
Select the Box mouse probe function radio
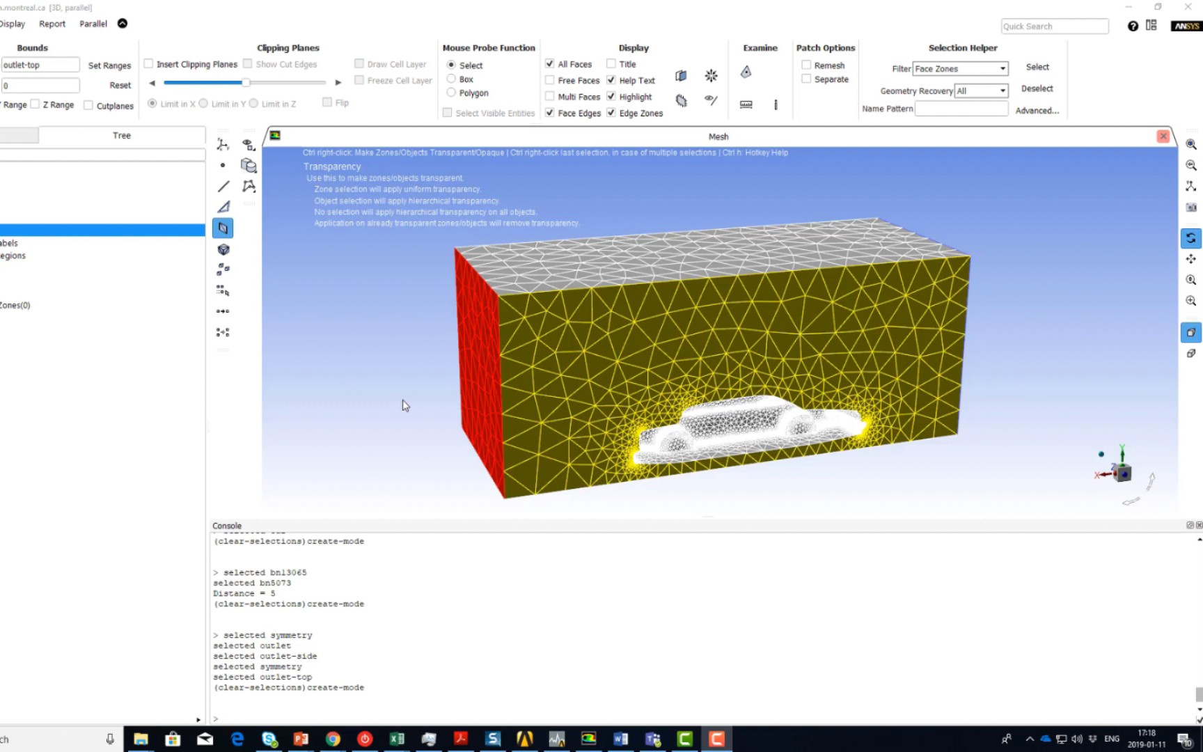[451, 79]
